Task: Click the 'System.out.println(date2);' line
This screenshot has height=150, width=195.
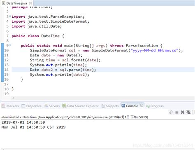Action: (x=60, y=75)
